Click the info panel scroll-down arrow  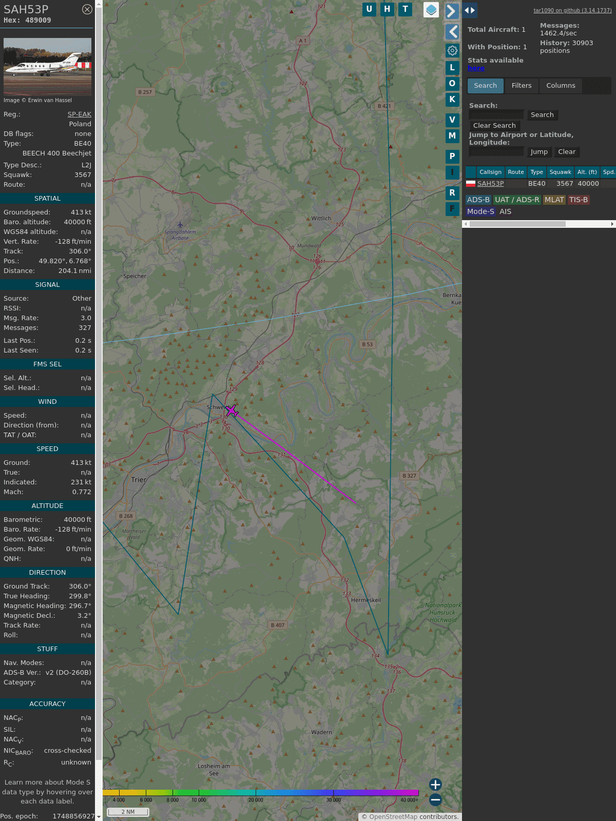coord(99,817)
